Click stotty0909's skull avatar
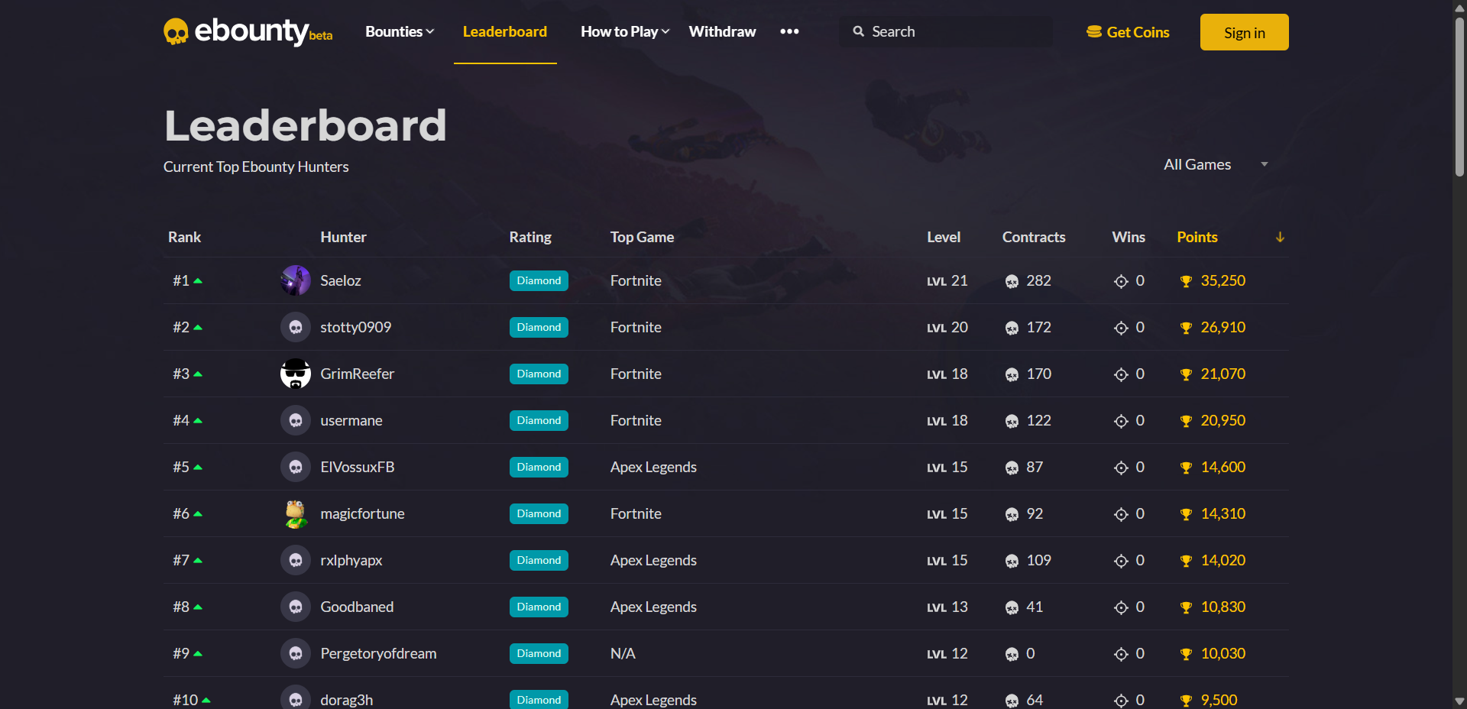Screen dimensions: 1467x709 click(296, 327)
